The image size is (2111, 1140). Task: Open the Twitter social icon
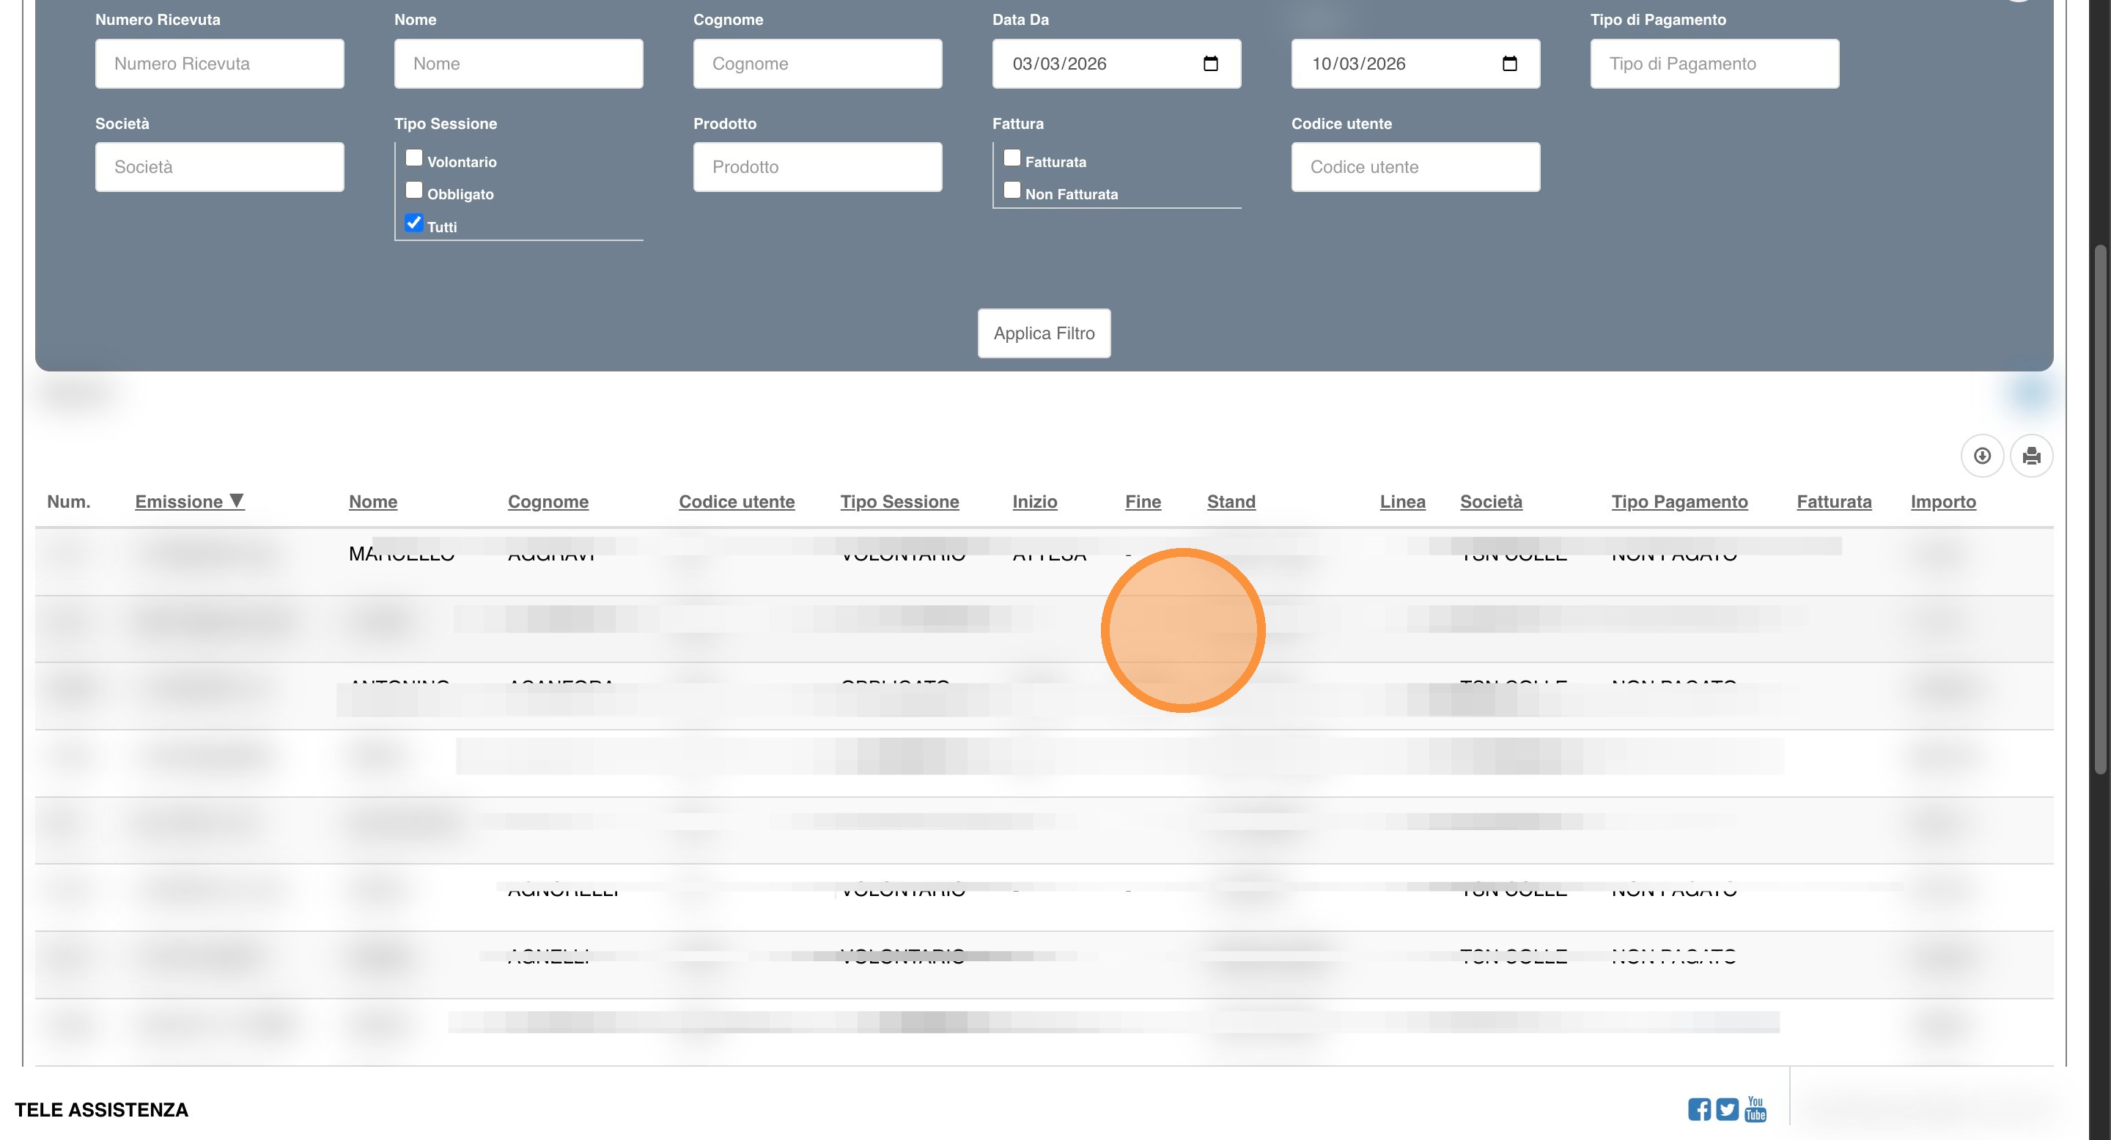[1727, 1109]
